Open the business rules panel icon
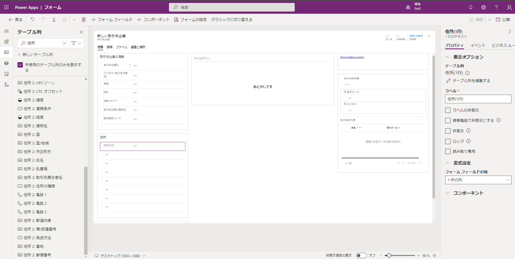Image resolution: width=515 pixels, height=259 pixels. pyautogui.click(x=6, y=84)
